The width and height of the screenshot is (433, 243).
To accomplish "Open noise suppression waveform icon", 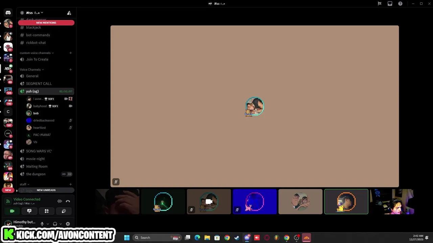I will (60, 201).
